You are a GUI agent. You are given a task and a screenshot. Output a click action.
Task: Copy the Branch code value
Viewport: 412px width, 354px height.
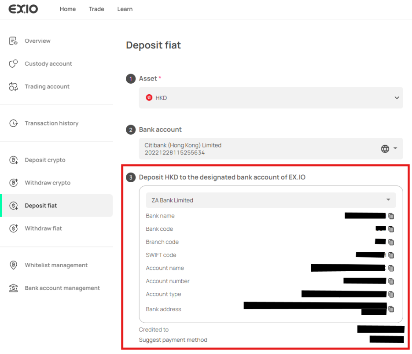391,242
